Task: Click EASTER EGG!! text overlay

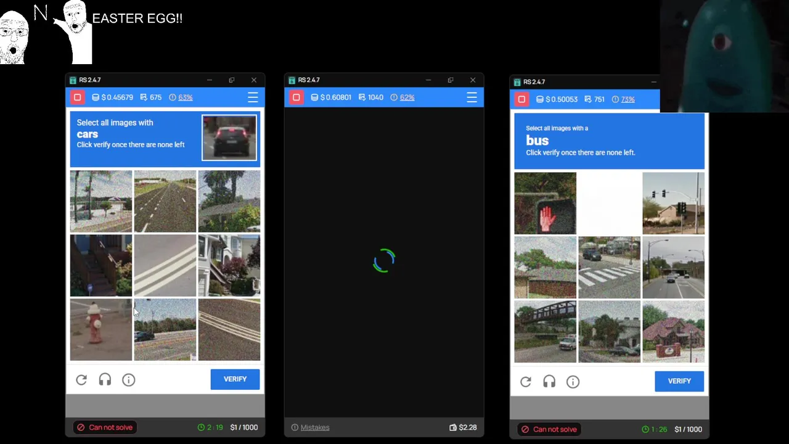Action: pyautogui.click(x=137, y=18)
